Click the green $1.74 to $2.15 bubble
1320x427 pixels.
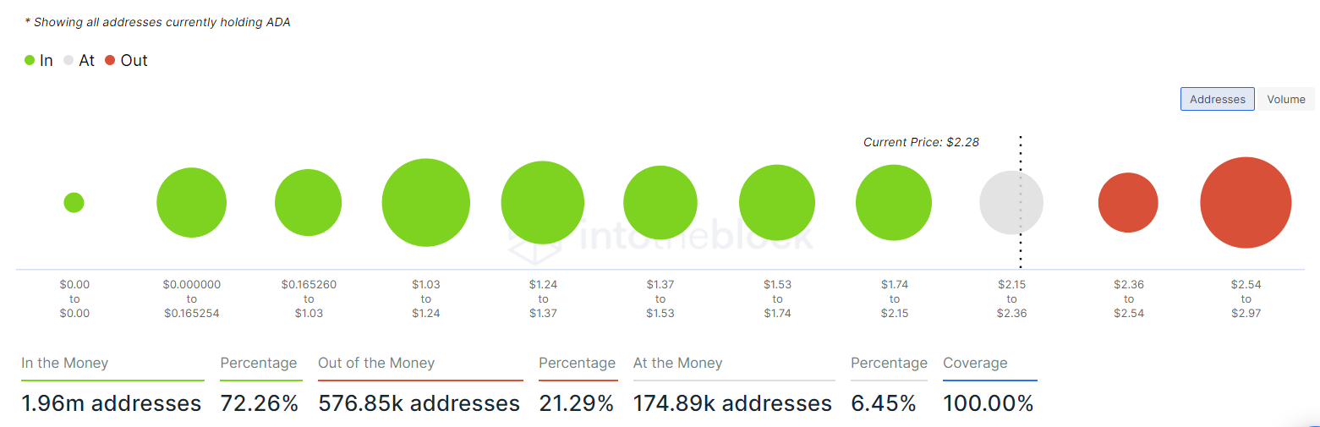894,203
